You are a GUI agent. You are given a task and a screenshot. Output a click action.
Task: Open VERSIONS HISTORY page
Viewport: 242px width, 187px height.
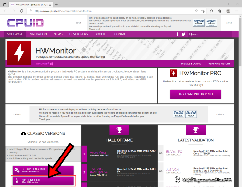(x=219, y=64)
